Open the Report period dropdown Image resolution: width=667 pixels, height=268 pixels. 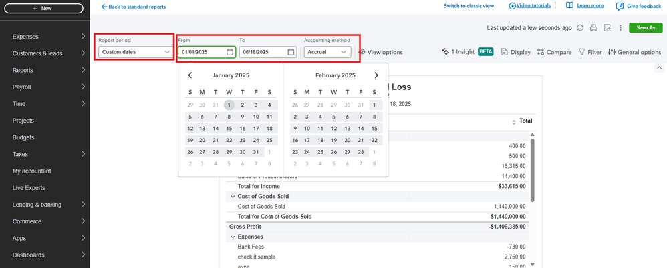point(134,52)
